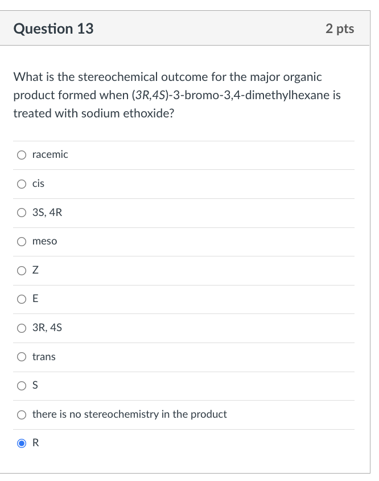Pick the S answer choice
Screen dimensions: 379x481
[x=22, y=386]
